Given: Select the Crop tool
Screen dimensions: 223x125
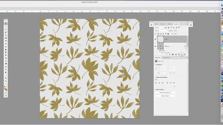Looking at the screenshot, I should (x=6, y=35).
